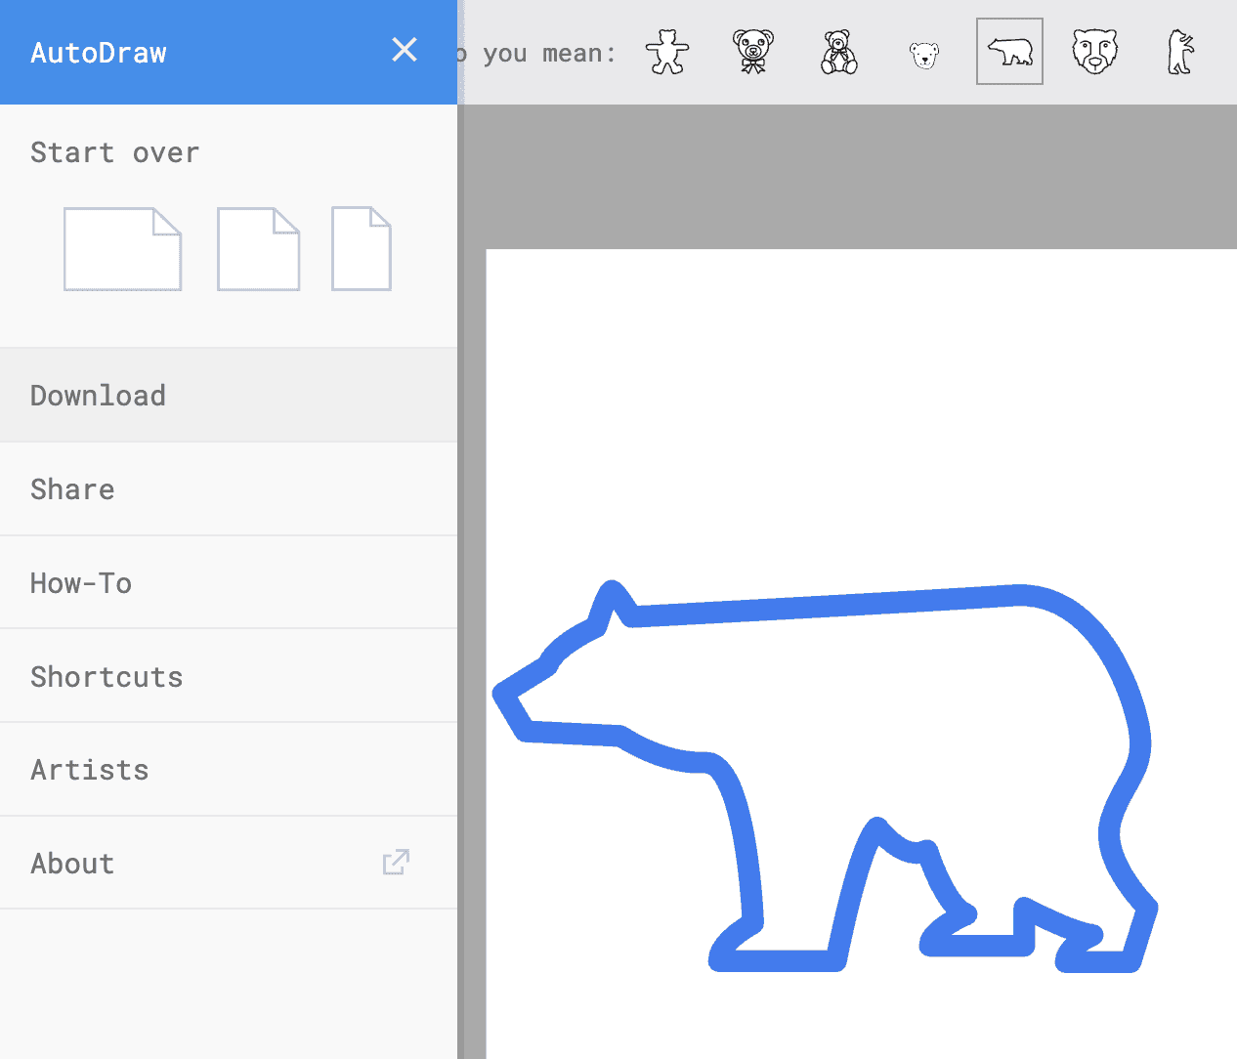The width and height of the screenshot is (1237, 1059).
Task: Start over with square canvas
Action: pos(259,249)
